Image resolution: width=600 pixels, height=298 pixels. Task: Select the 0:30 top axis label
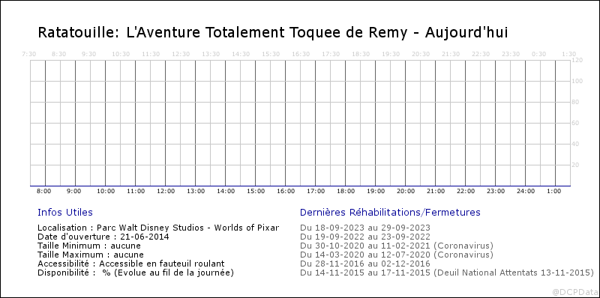click(539, 54)
